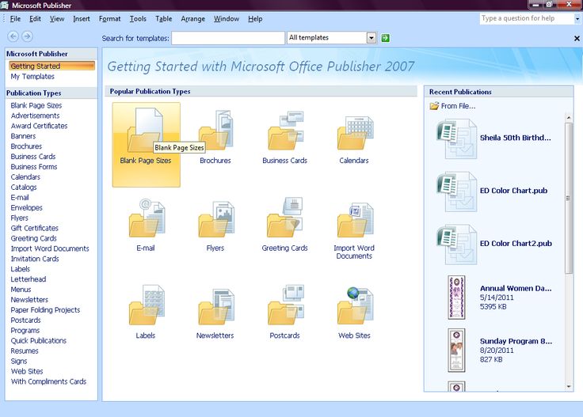The image size is (583, 417).
Task: Open the Table menu
Action: tap(164, 18)
